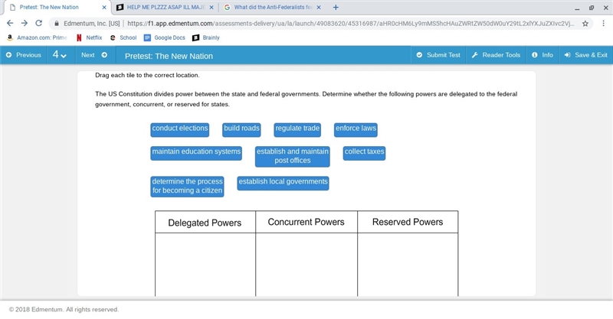Open the Amazon.com bookmark
This screenshot has height=319, width=613.
[x=37, y=37]
